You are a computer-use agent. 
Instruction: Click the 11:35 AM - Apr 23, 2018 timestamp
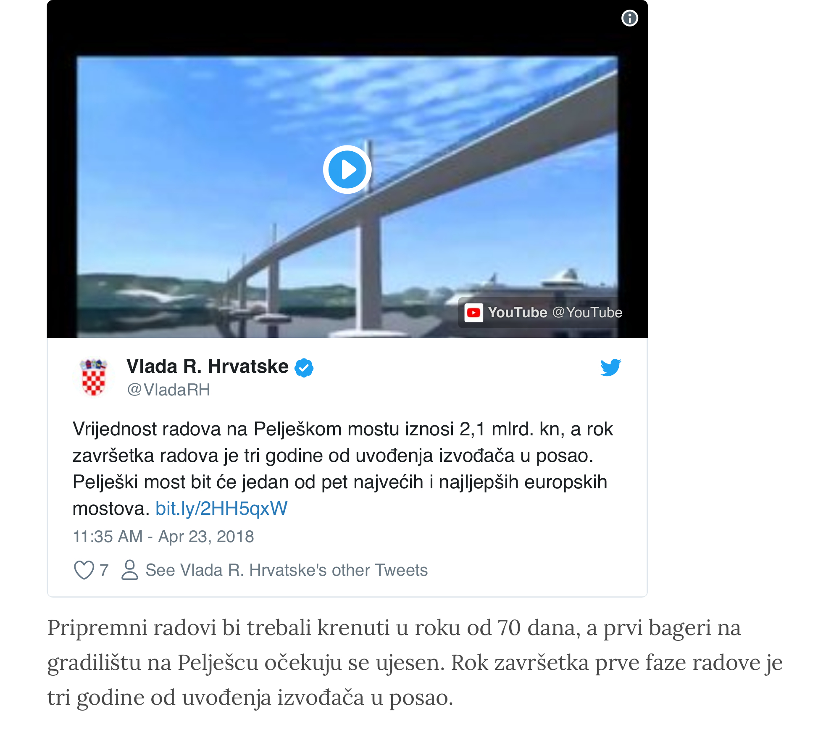[x=163, y=537]
